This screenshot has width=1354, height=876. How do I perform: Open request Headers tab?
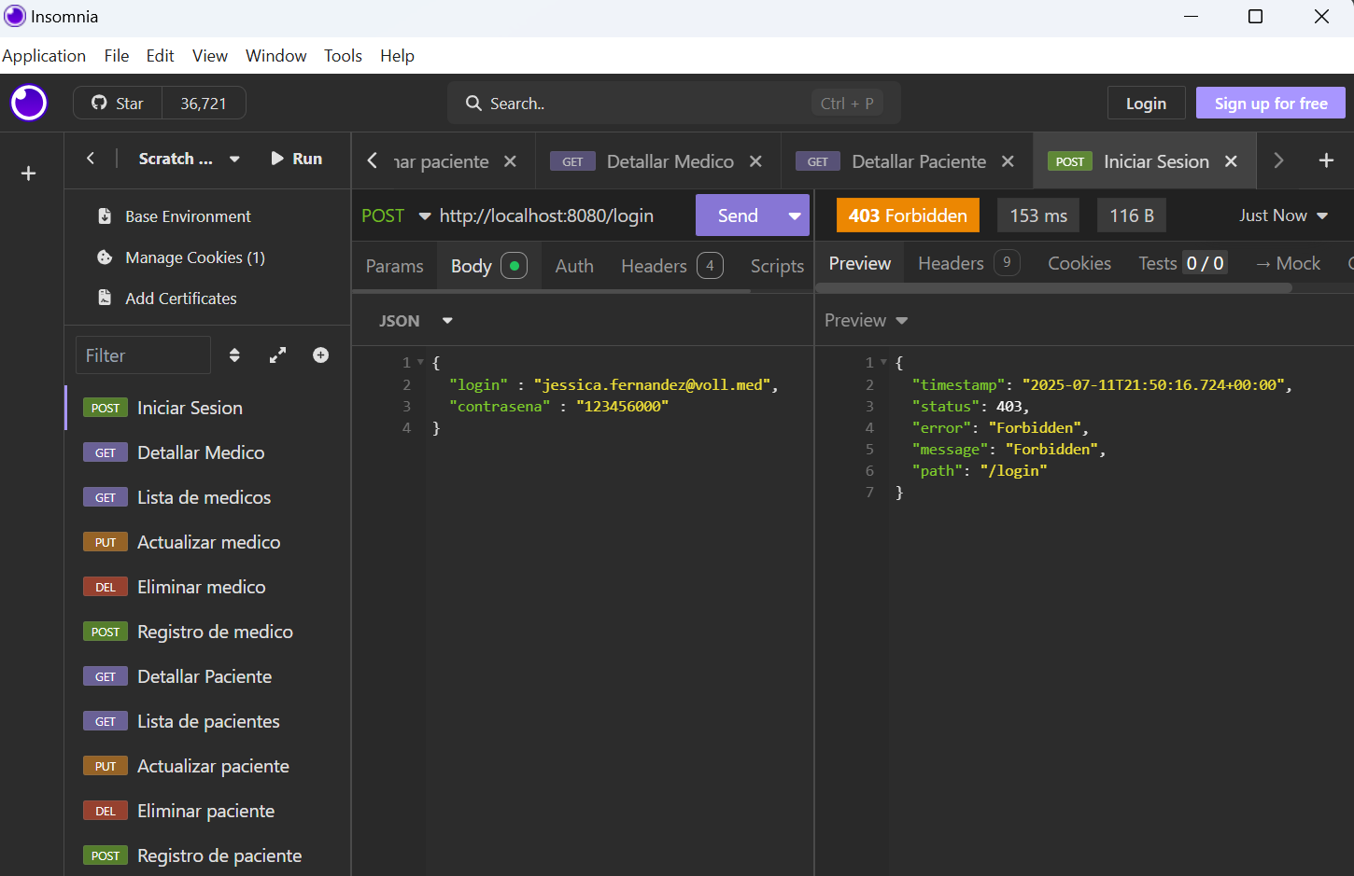pyautogui.click(x=671, y=266)
